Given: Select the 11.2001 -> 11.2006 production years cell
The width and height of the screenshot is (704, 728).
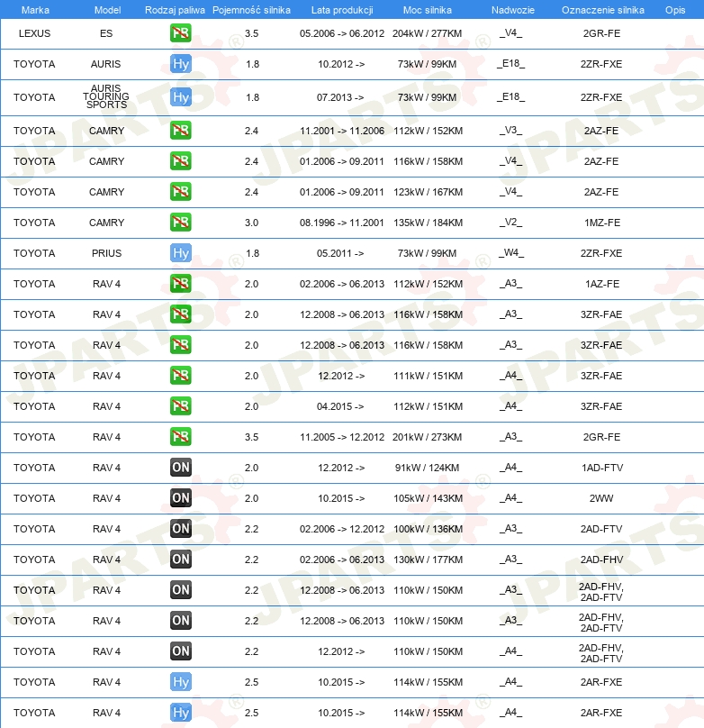Looking at the screenshot, I should 342,131.
